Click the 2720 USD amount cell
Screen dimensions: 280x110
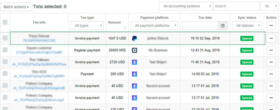(x=117, y=62)
